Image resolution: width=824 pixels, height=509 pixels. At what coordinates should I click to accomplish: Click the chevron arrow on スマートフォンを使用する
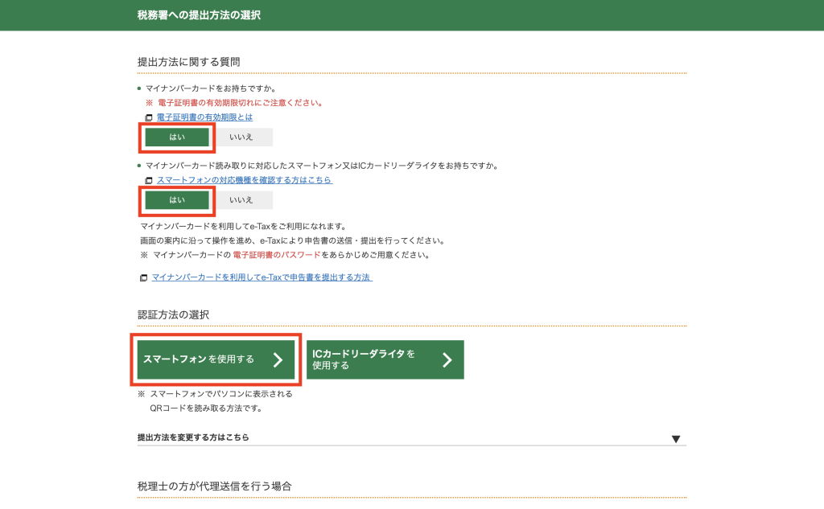pos(278,359)
